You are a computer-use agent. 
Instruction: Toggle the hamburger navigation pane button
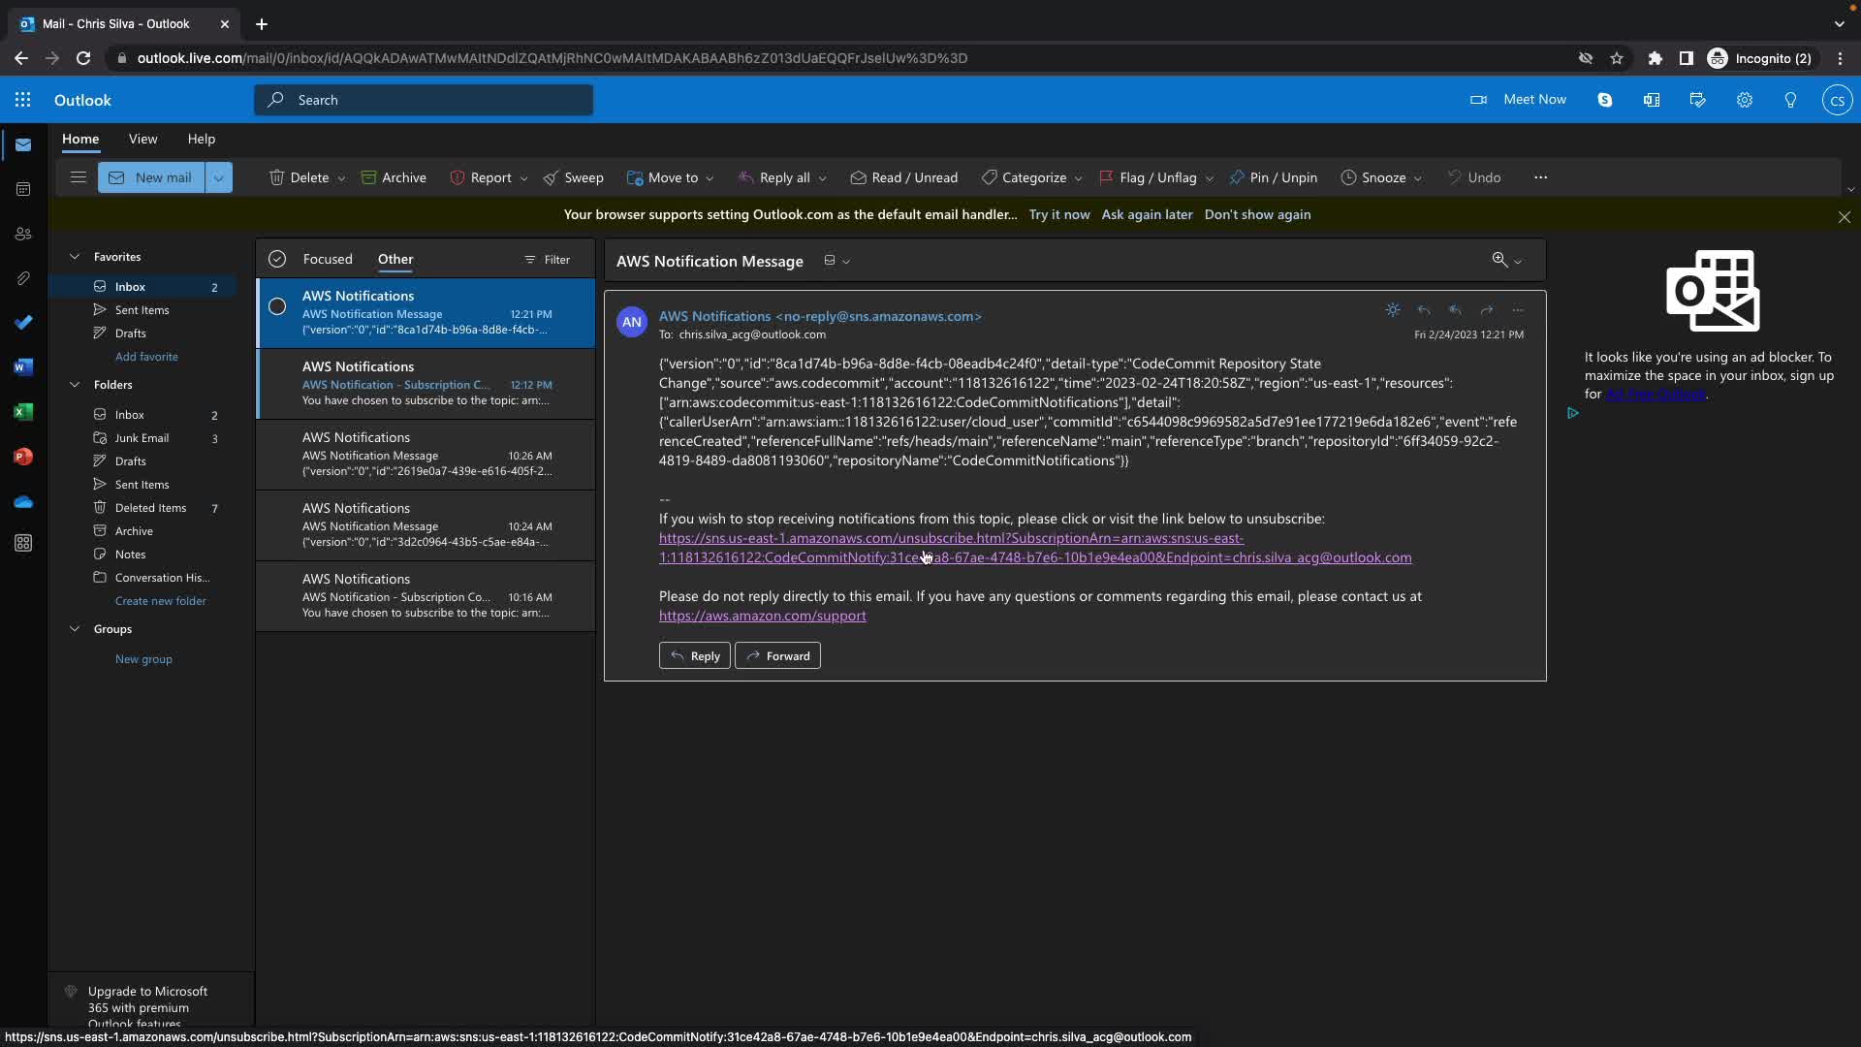(79, 177)
